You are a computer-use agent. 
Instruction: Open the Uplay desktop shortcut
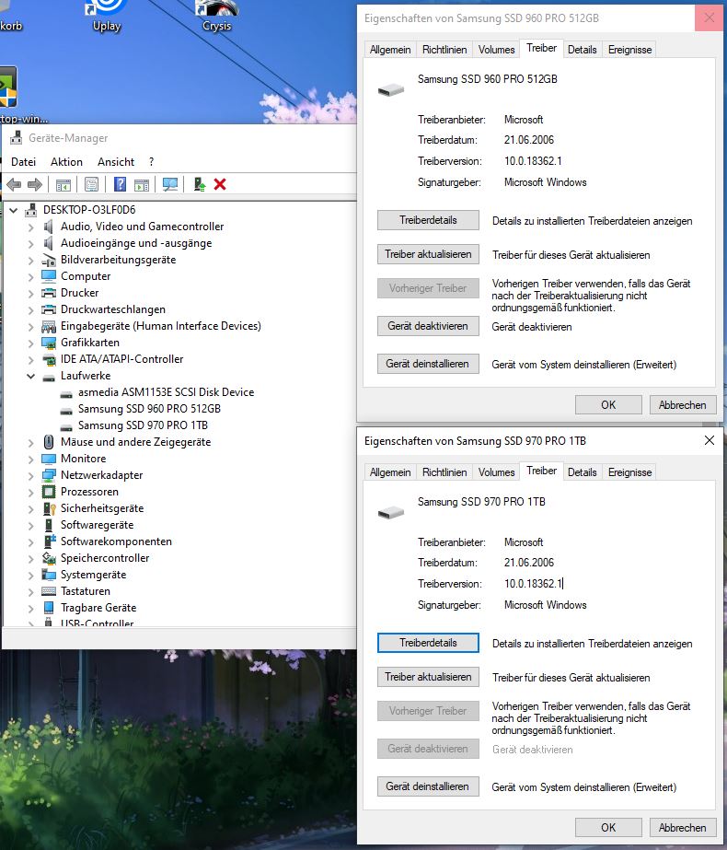click(107, 17)
